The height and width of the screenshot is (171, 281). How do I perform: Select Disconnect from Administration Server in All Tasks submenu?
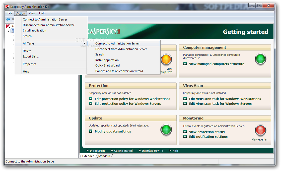123,49
